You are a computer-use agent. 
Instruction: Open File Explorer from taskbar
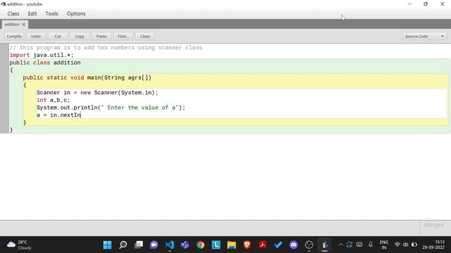coord(232,245)
